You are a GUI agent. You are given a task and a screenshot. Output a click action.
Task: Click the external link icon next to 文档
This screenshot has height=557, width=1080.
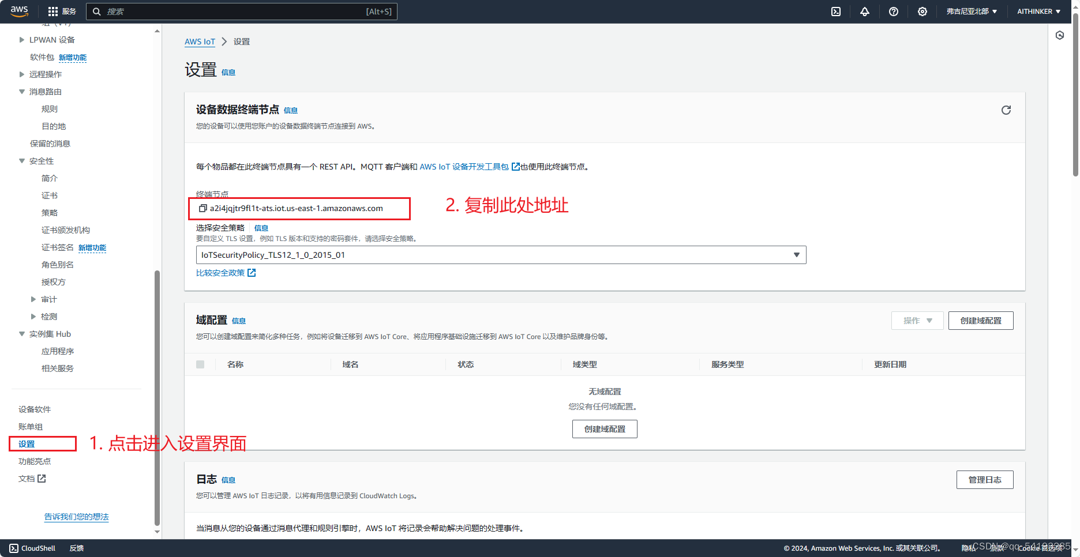click(x=42, y=479)
